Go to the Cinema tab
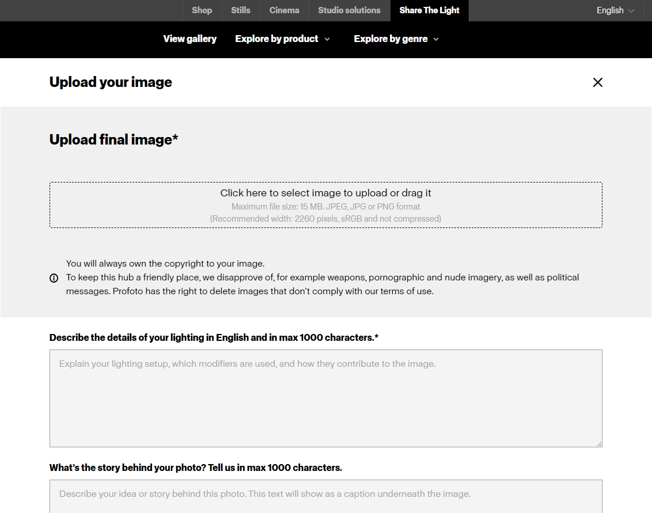 pos(284,10)
